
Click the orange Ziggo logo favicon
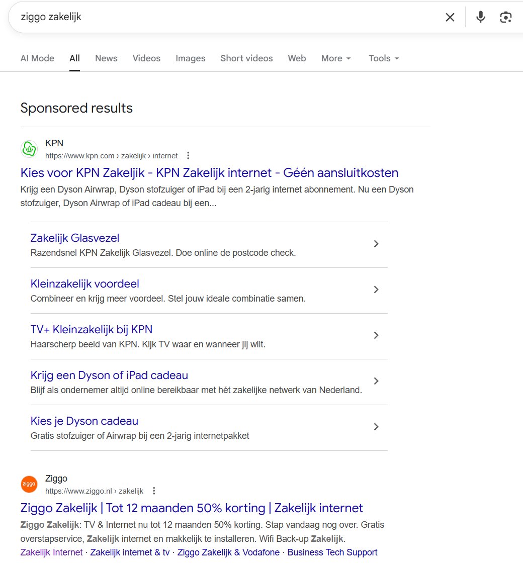tap(29, 484)
